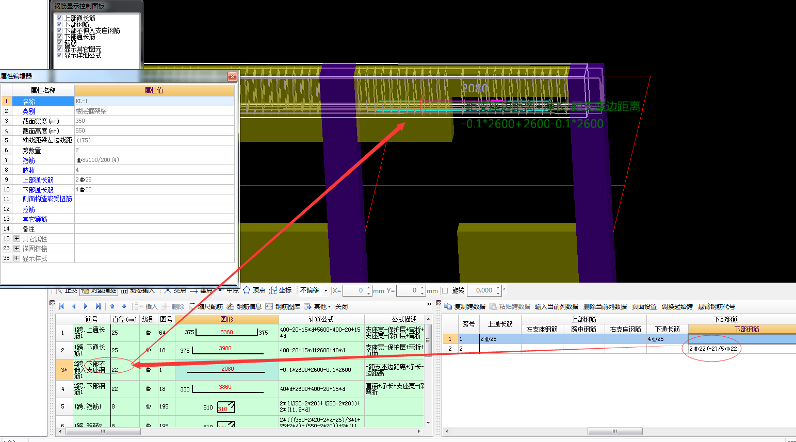
Task: Toggle 显示详细公式 checkbox
Action: (60, 55)
